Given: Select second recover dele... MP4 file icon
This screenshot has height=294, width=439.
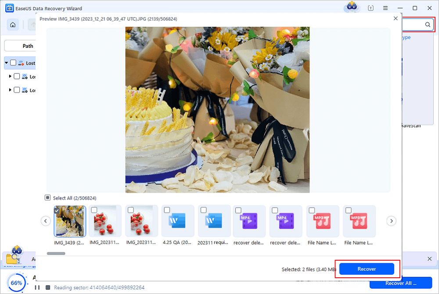Looking at the screenshot, I should click(285, 221).
